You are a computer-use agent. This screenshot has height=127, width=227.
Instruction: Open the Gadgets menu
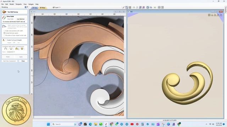tap(31, 4)
